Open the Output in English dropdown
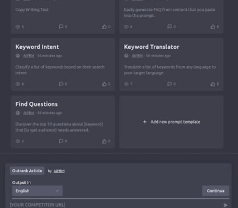The image size is (238, 208). coord(37,191)
